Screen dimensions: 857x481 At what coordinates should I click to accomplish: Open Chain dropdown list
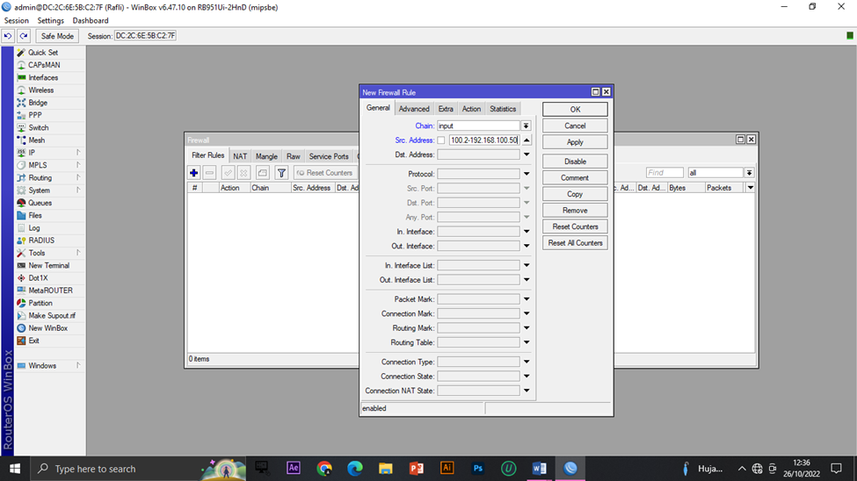coord(526,126)
